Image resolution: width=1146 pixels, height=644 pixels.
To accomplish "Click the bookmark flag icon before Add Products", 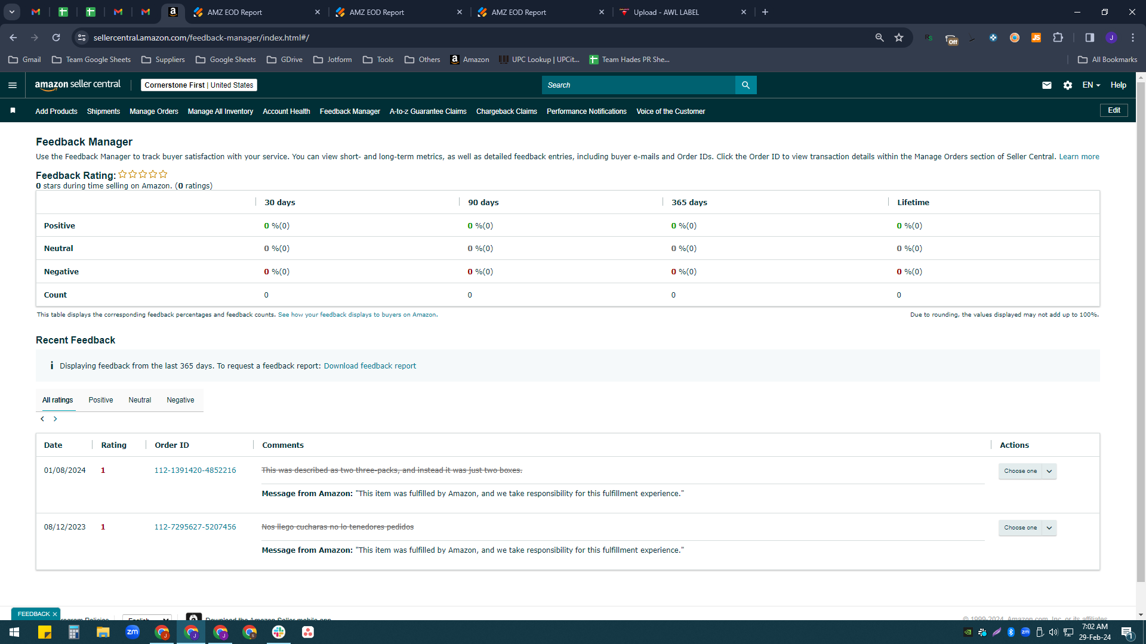I will click(13, 111).
